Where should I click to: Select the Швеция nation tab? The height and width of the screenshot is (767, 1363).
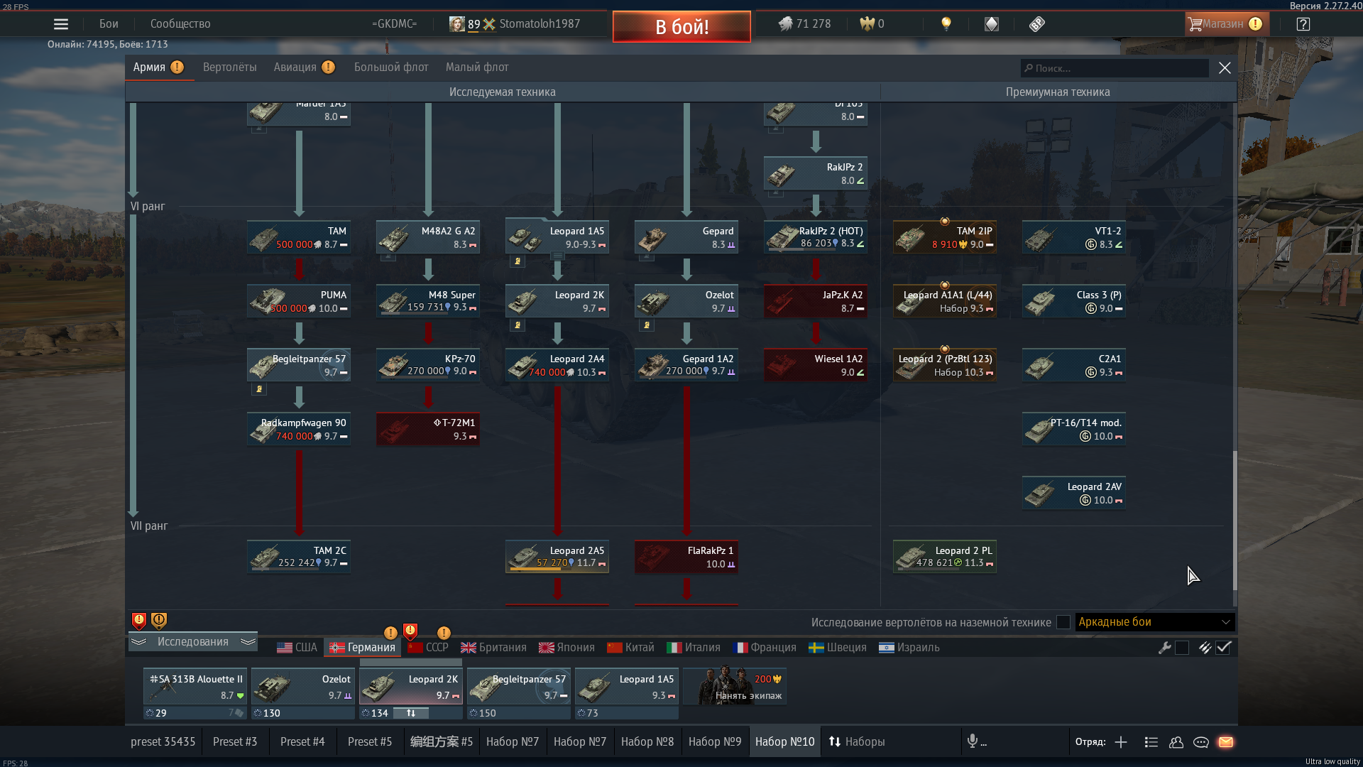(x=838, y=648)
